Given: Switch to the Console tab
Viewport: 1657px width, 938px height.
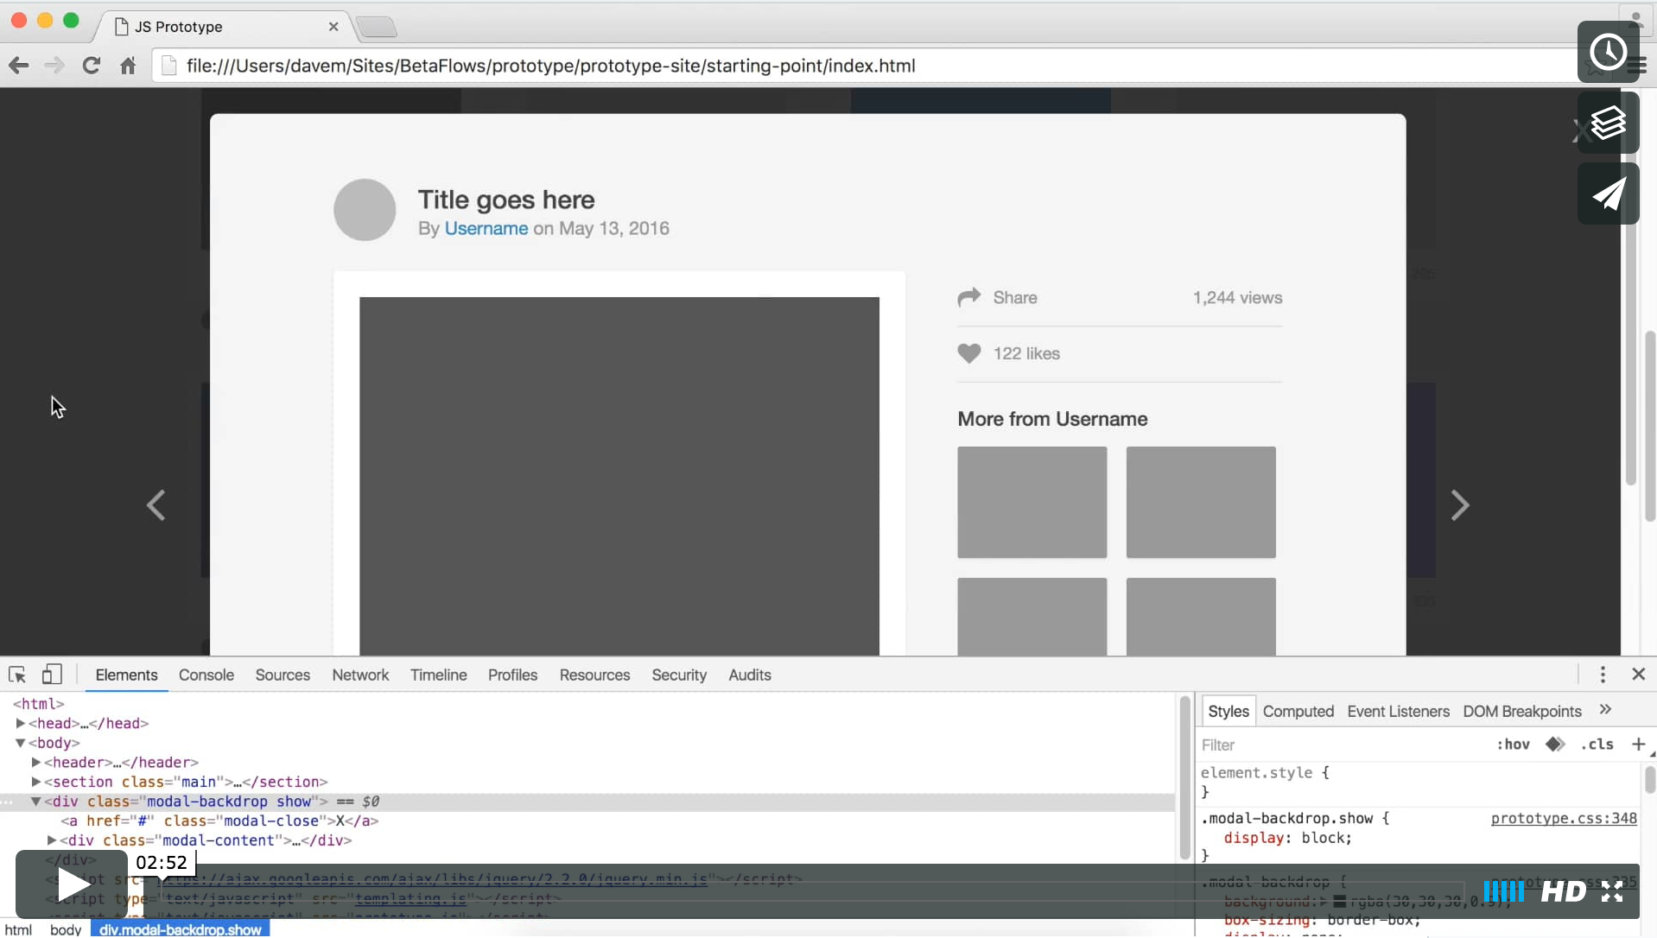Looking at the screenshot, I should pos(206,675).
